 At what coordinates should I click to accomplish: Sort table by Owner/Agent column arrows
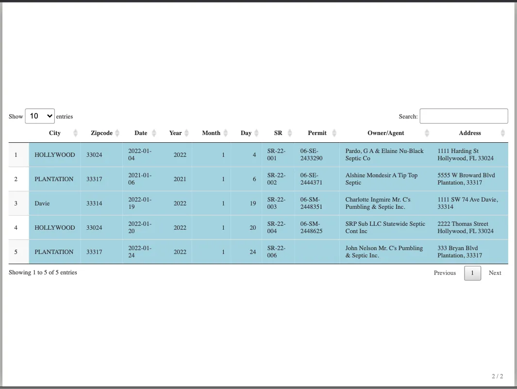427,133
